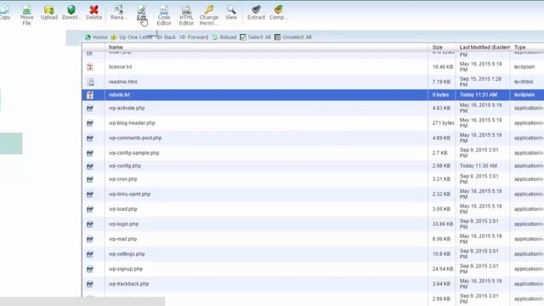544x306 pixels.
Task: Sort by the Size column header
Action: pos(437,48)
